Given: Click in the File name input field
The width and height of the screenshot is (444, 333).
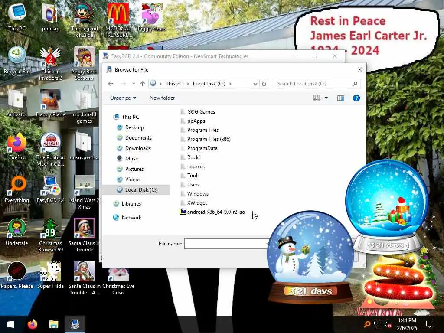Looking at the screenshot, I should point(226,244).
